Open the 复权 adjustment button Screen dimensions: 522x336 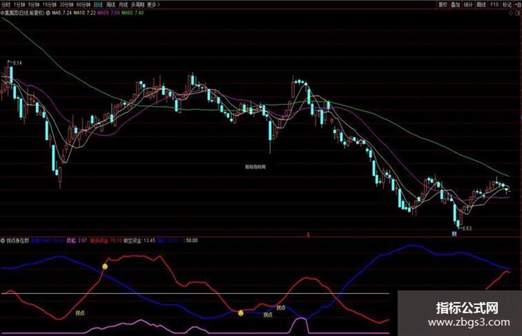442,4
